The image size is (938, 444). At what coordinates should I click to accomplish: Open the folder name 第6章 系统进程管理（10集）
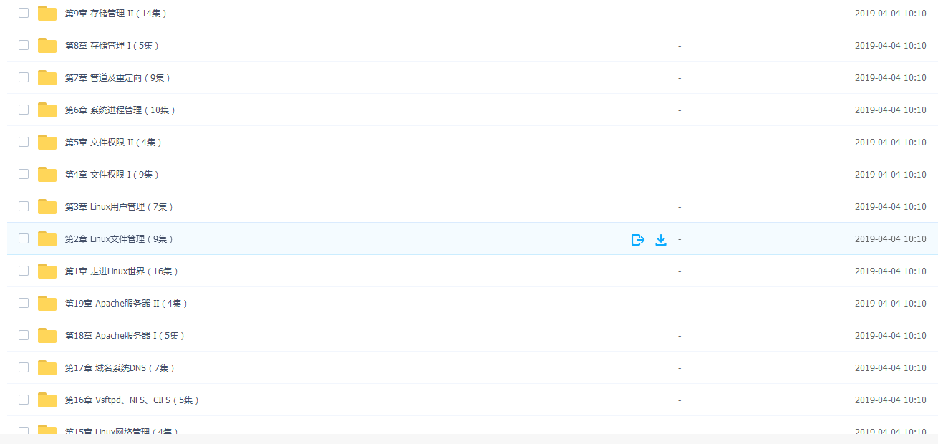click(x=120, y=110)
